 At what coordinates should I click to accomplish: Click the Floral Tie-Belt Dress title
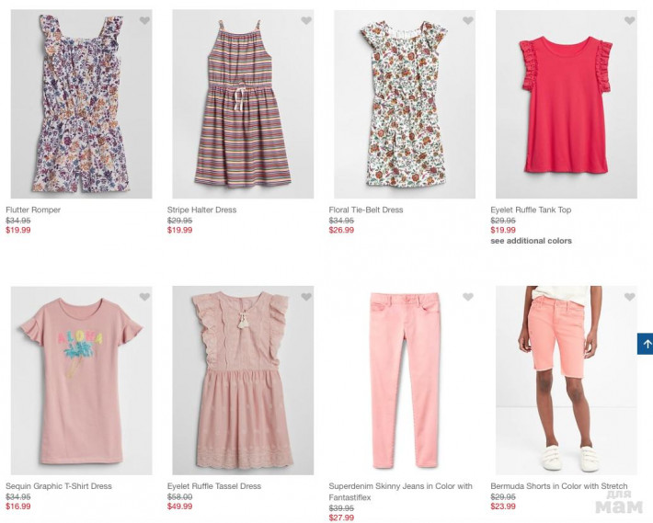[365, 210]
